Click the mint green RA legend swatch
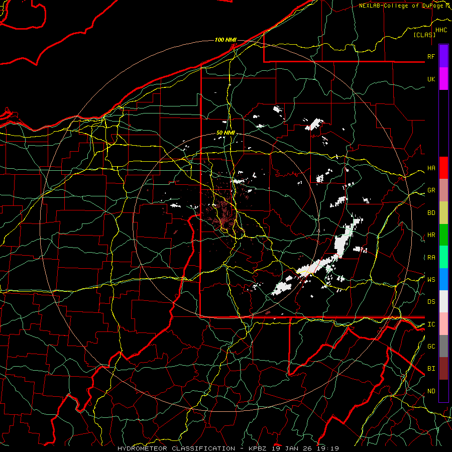 pos(443,257)
